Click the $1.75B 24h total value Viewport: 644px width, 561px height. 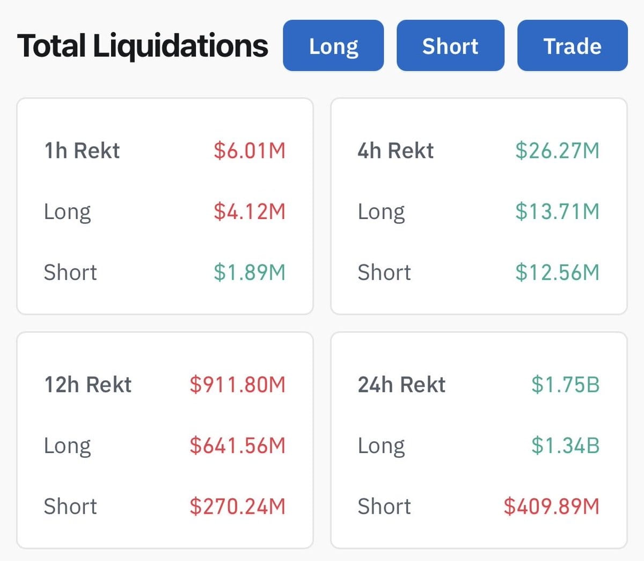click(565, 385)
